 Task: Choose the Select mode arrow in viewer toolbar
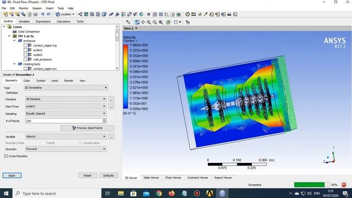(128, 22)
